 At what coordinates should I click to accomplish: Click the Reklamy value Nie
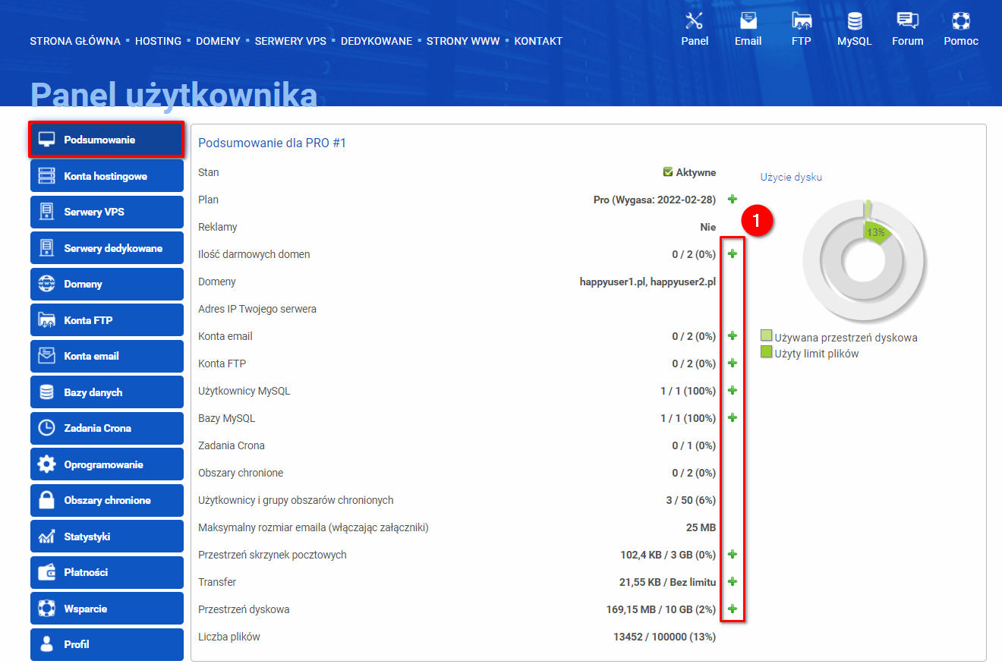pyautogui.click(x=708, y=227)
